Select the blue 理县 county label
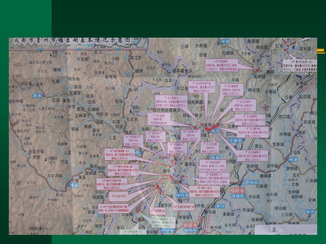Screen dimensions: 326x244 click(74, 185)
